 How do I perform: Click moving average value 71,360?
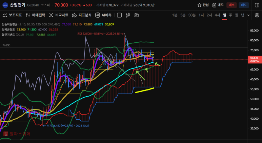click(x=66, y=24)
